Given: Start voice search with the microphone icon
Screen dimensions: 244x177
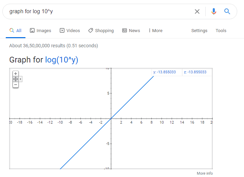Looking at the screenshot, I should click(214, 11).
